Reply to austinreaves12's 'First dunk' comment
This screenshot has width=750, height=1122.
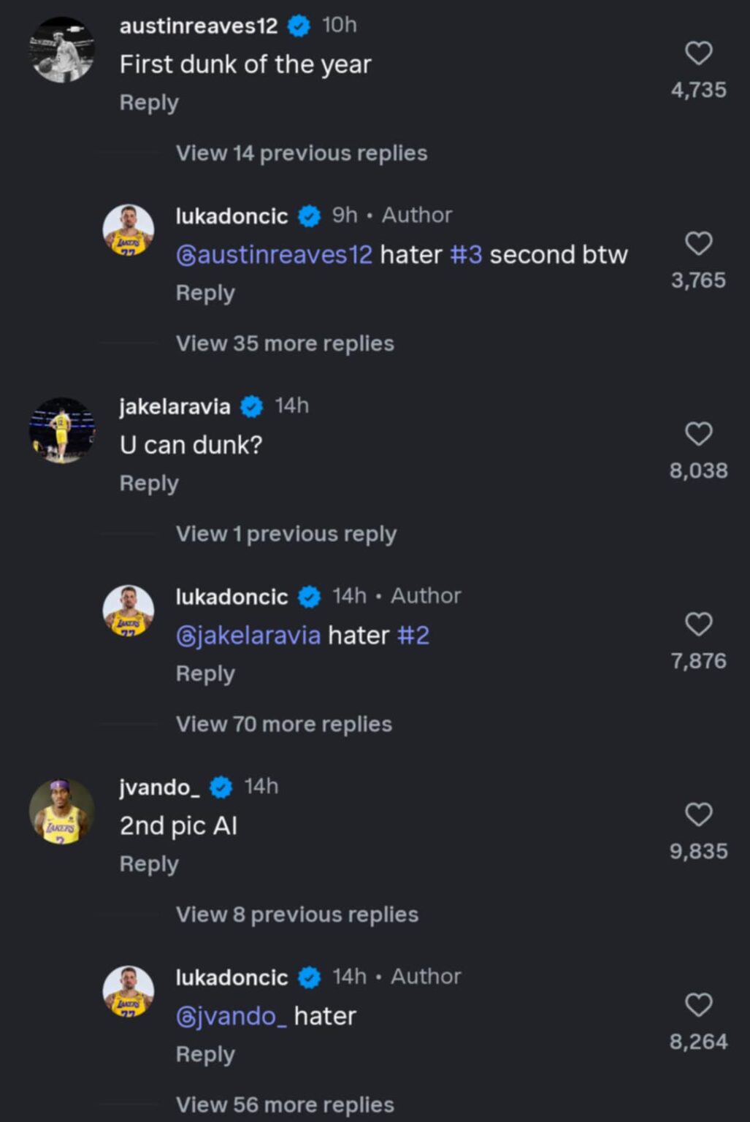[148, 102]
